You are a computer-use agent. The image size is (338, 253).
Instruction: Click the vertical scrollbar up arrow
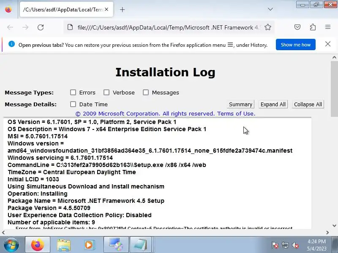(334, 57)
